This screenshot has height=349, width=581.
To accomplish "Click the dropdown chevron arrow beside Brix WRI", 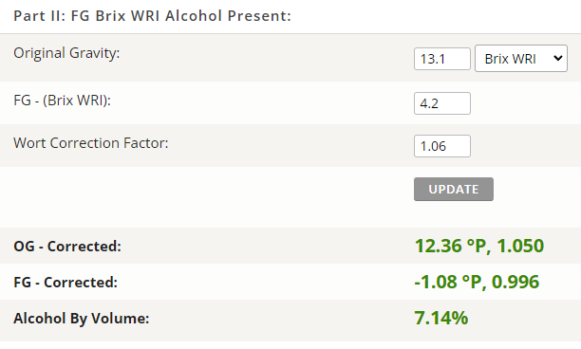I will coord(557,59).
